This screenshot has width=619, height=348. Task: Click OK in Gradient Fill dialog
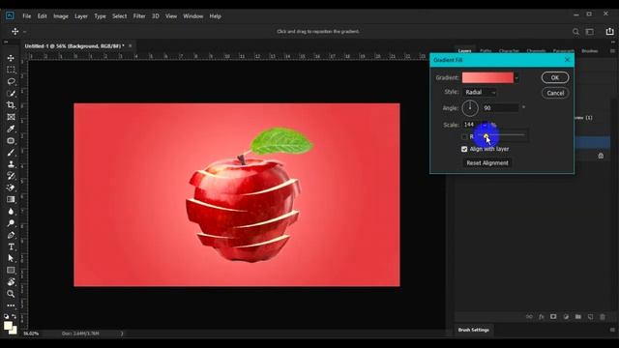pyautogui.click(x=555, y=77)
